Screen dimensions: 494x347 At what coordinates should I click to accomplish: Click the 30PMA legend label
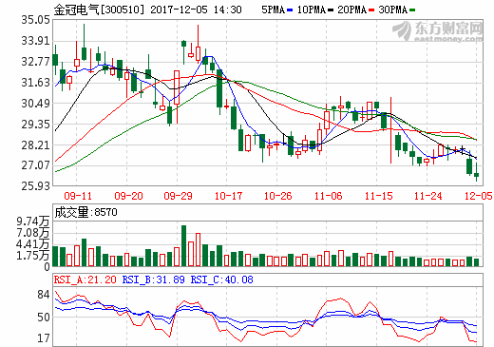pyautogui.click(x=392, y=10)
